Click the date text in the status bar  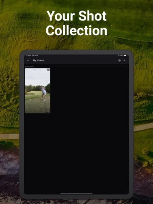click(35, 55)
